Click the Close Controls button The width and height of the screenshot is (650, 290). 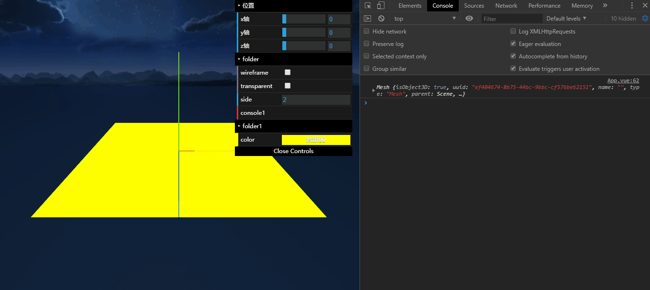293,151
